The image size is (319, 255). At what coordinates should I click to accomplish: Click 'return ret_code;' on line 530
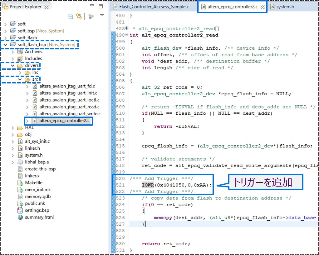166,244
